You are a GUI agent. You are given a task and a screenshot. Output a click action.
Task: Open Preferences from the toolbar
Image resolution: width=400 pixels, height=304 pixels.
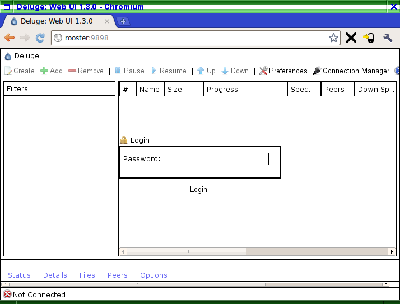(x=283, y=71)
